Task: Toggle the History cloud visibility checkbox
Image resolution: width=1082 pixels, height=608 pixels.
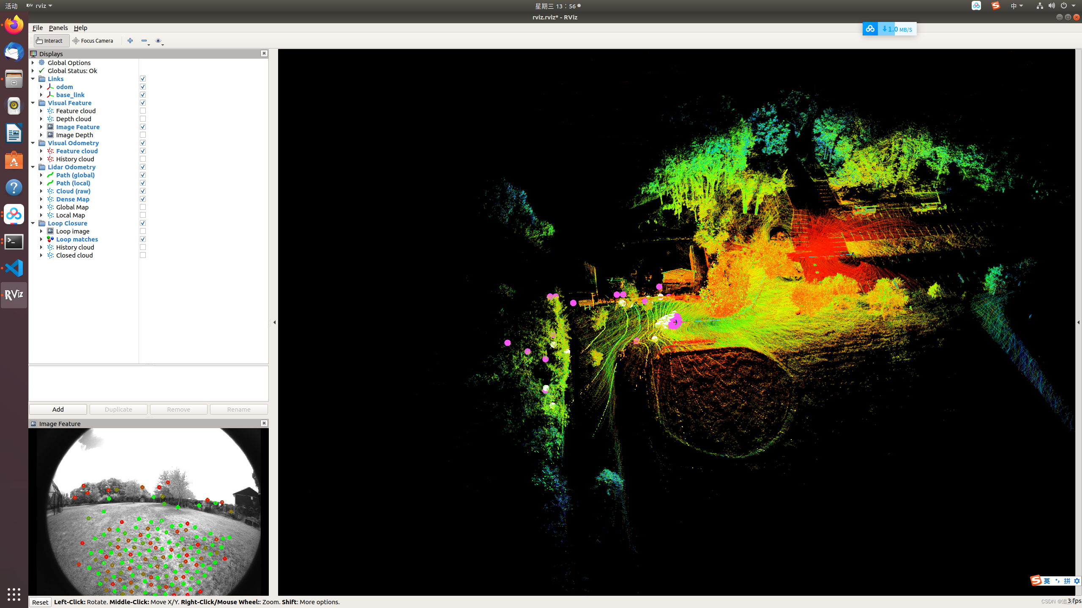Action: coord(143,158)
